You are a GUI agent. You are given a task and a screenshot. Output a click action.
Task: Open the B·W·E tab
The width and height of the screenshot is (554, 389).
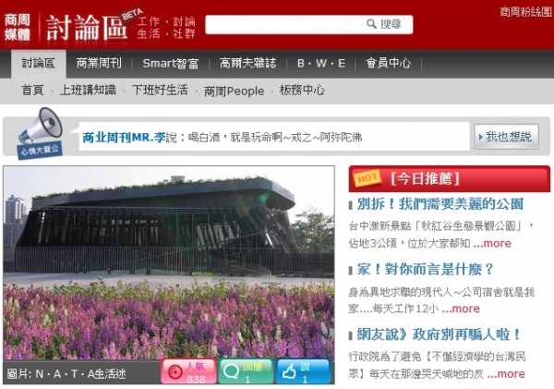(320, 64)
